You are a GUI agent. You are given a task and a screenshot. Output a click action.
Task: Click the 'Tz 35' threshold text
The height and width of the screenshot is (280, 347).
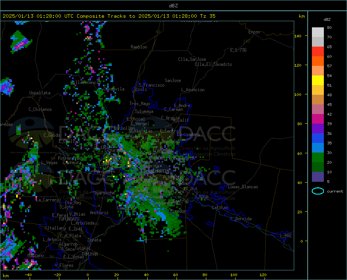pyautogui.click(x=207, y=16)
